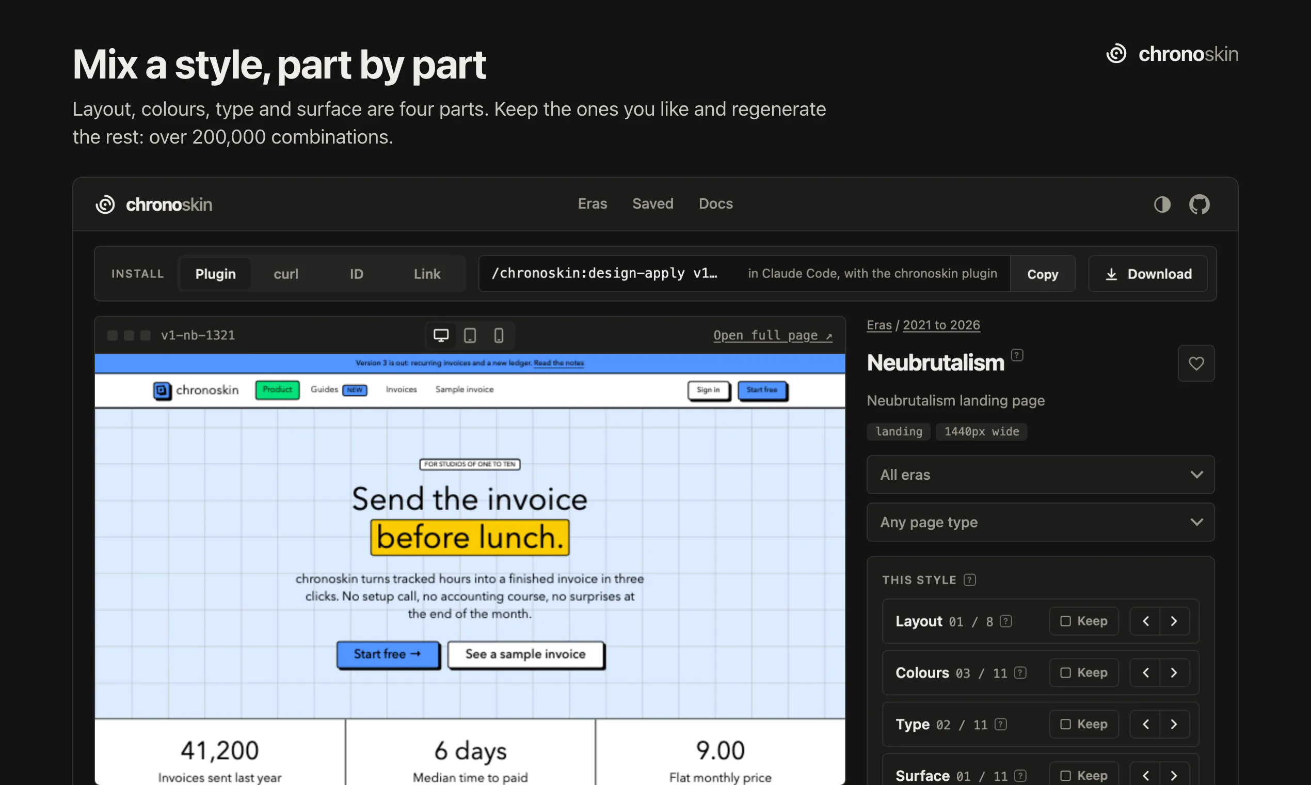Follow the Eras breadcrumb link
Screen dimensions: 1311x785
coord(879,325)
